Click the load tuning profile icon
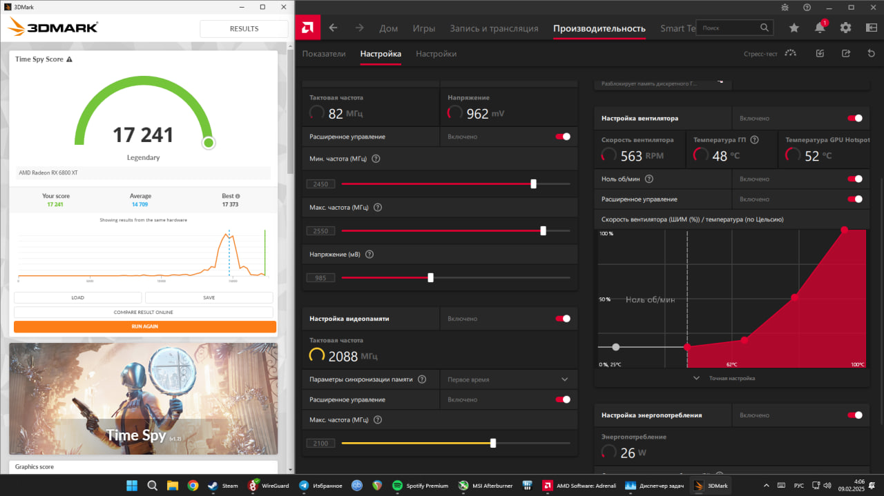 (x=820, y=53)
